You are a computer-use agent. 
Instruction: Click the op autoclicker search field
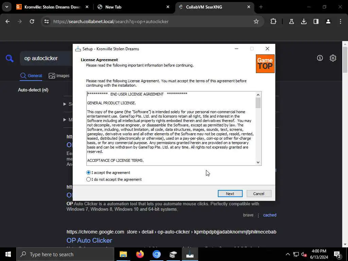point(47,58)
